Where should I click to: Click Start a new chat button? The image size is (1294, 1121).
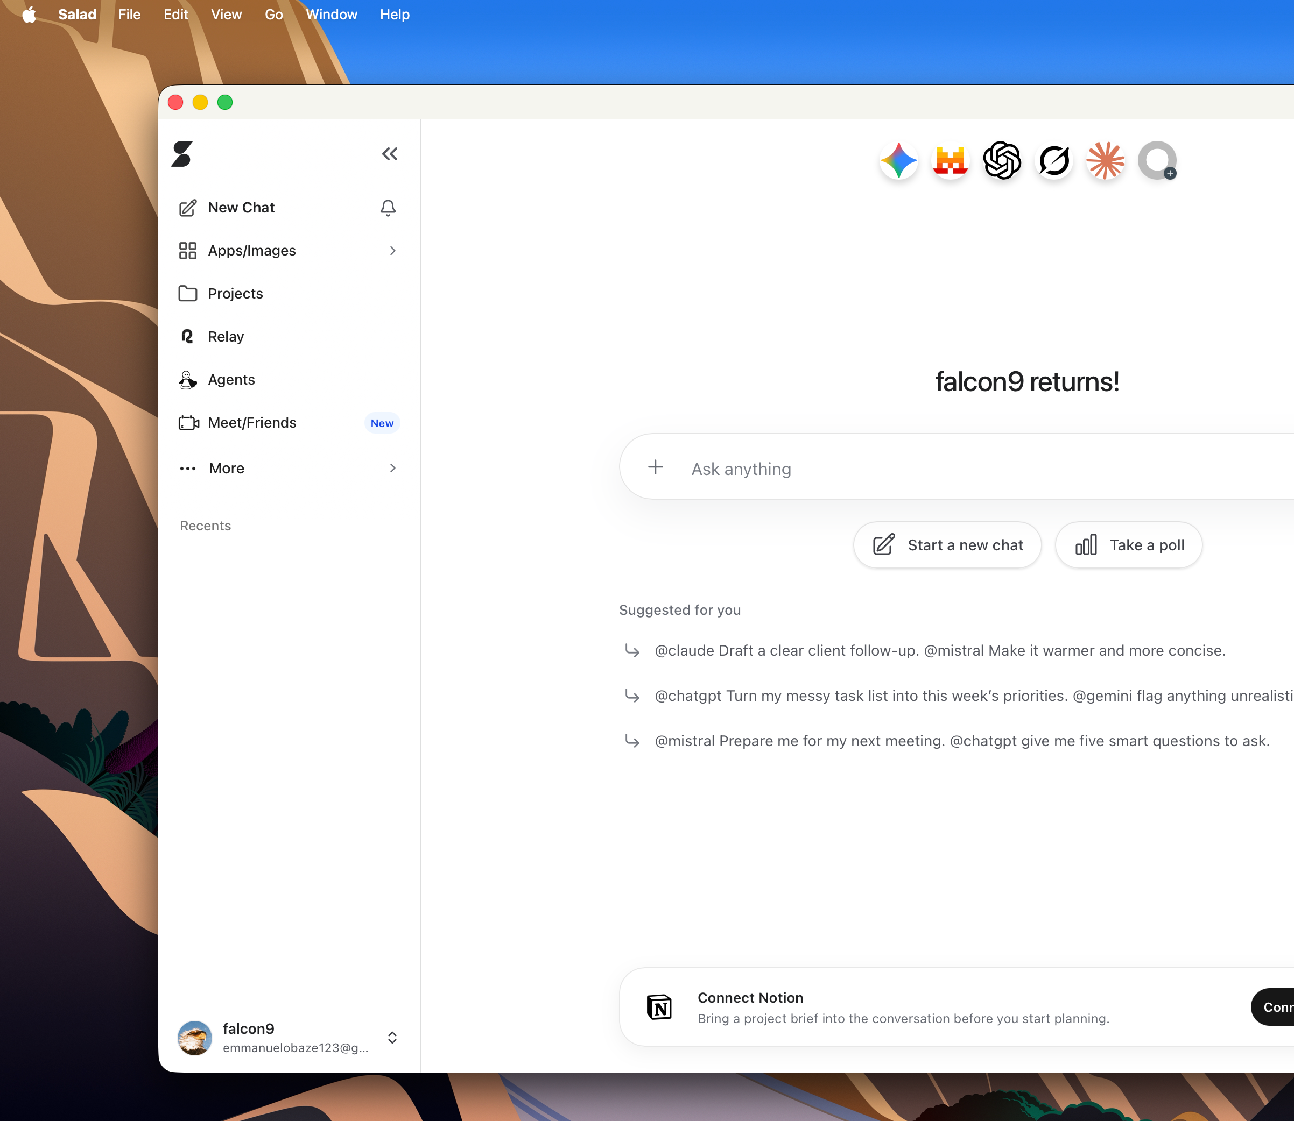(x=947, y=545)
